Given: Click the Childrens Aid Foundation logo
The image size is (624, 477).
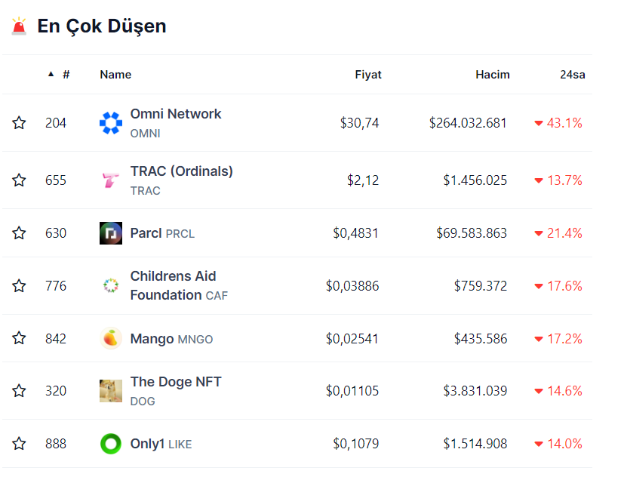Looking at the screenshot, I should 111,286.
